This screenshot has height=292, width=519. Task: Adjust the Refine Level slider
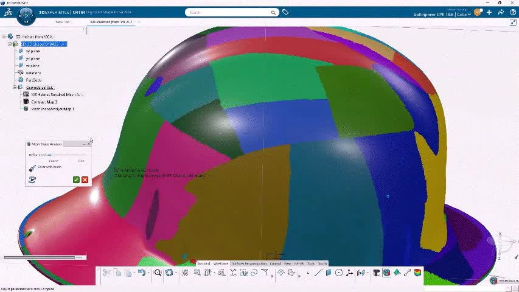click(x=67, y=155)
